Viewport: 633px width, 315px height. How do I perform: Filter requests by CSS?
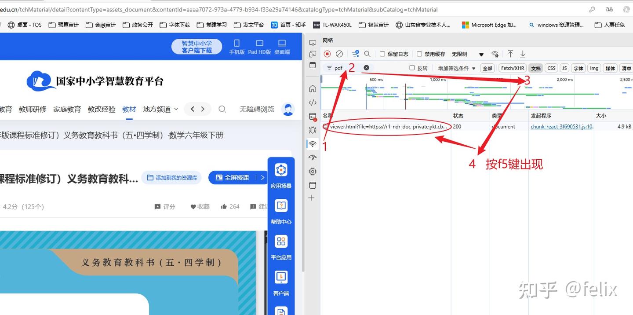pos(551,68)
